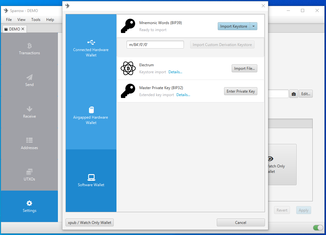This screenshot has width=326, height=235.
Task: Click the Watch Only Wallet eye tile
Action: [282, 165]
